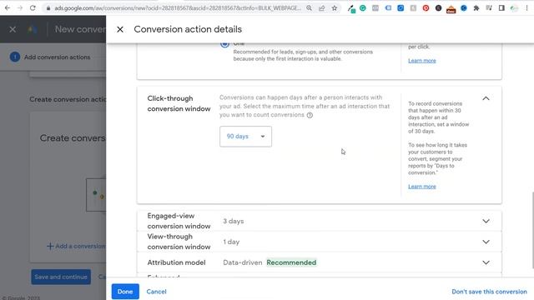Click Add a conversion in background page
This screenshot has height=300, width=534.
point(76,246)
